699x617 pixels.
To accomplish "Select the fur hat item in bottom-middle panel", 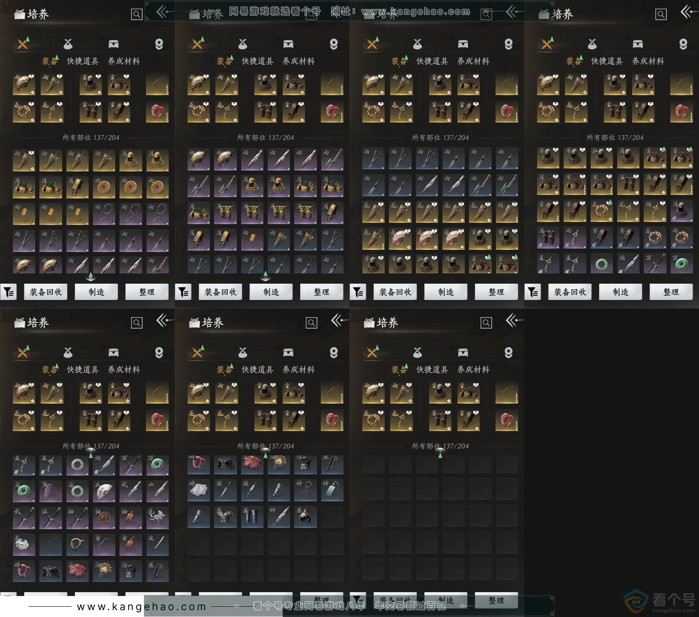I will (305, 517).
